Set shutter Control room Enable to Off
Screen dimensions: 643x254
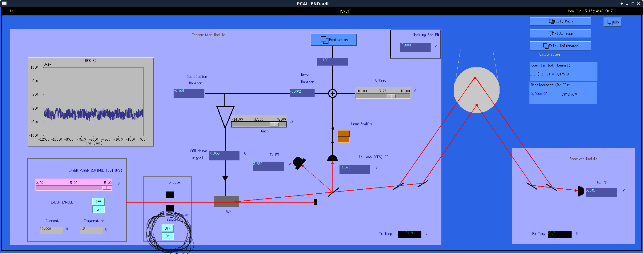[168, 228]
